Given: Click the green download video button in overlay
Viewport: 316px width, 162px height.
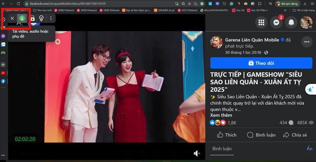Looking at the screenshot, I should point(22,18).
